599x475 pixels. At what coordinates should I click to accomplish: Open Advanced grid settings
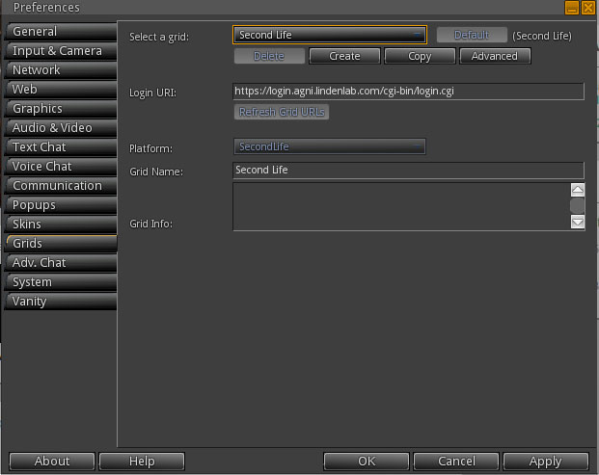(x=495, y=56)
